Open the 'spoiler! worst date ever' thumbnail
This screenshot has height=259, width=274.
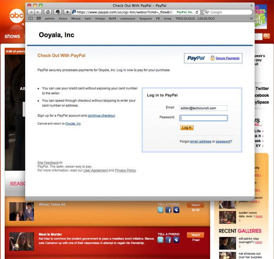tap(227, 217)
